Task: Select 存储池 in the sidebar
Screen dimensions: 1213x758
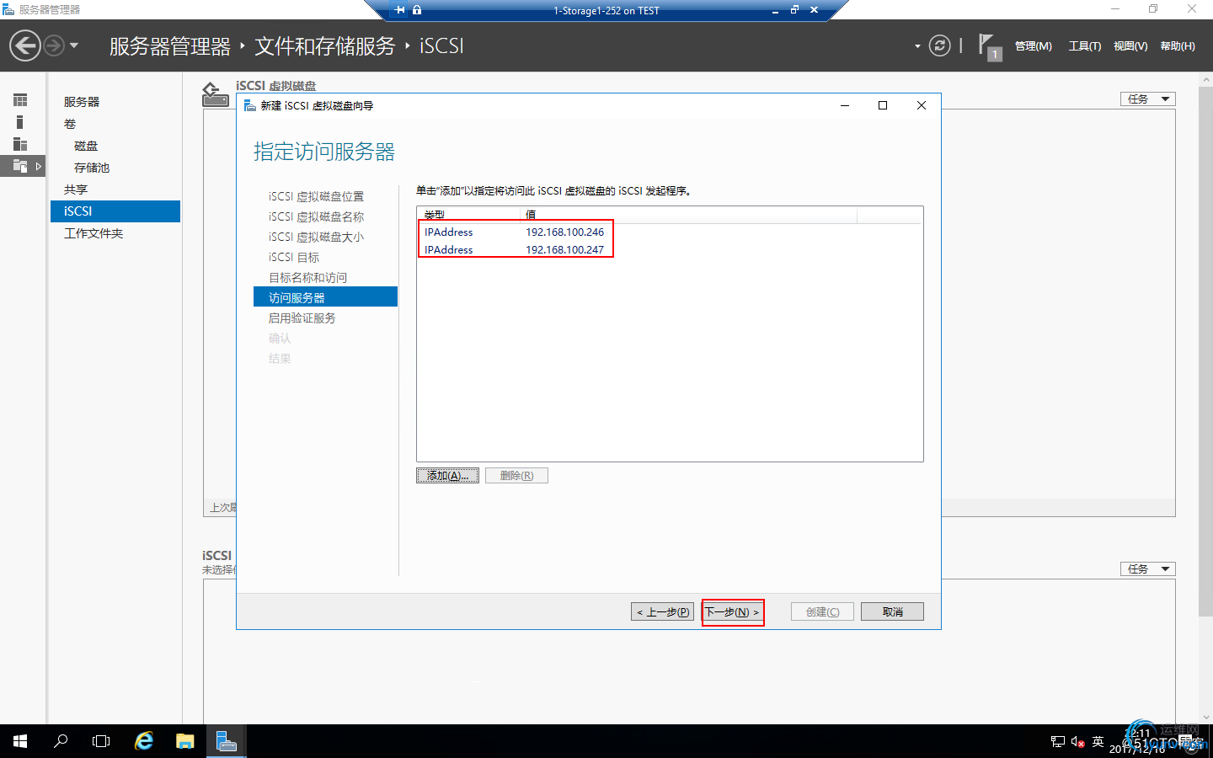Action: [x=92, y=168]
